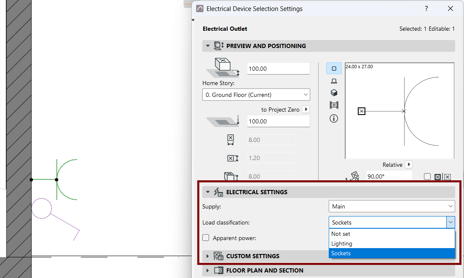Open the object info icon
The image size is (464, 278).
(x=334, y=119)
